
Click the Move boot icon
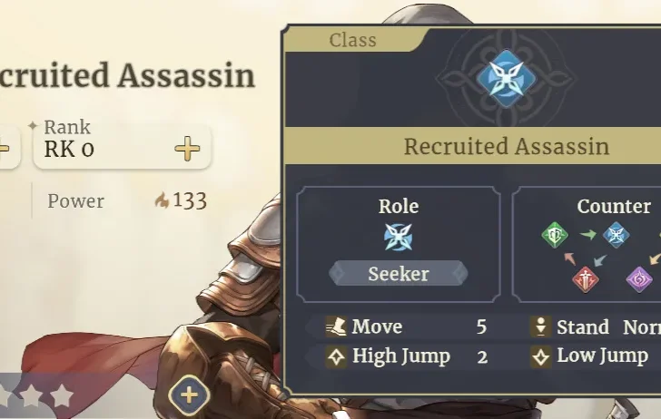click(x=336, y=326)
